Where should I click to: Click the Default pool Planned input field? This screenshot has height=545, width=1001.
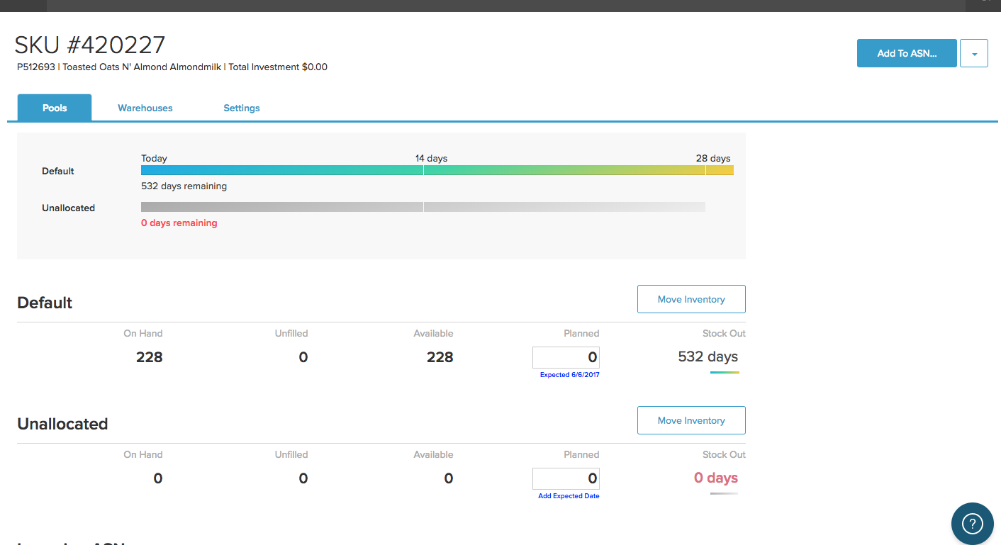pyautogui.click(x=566, y=357)
